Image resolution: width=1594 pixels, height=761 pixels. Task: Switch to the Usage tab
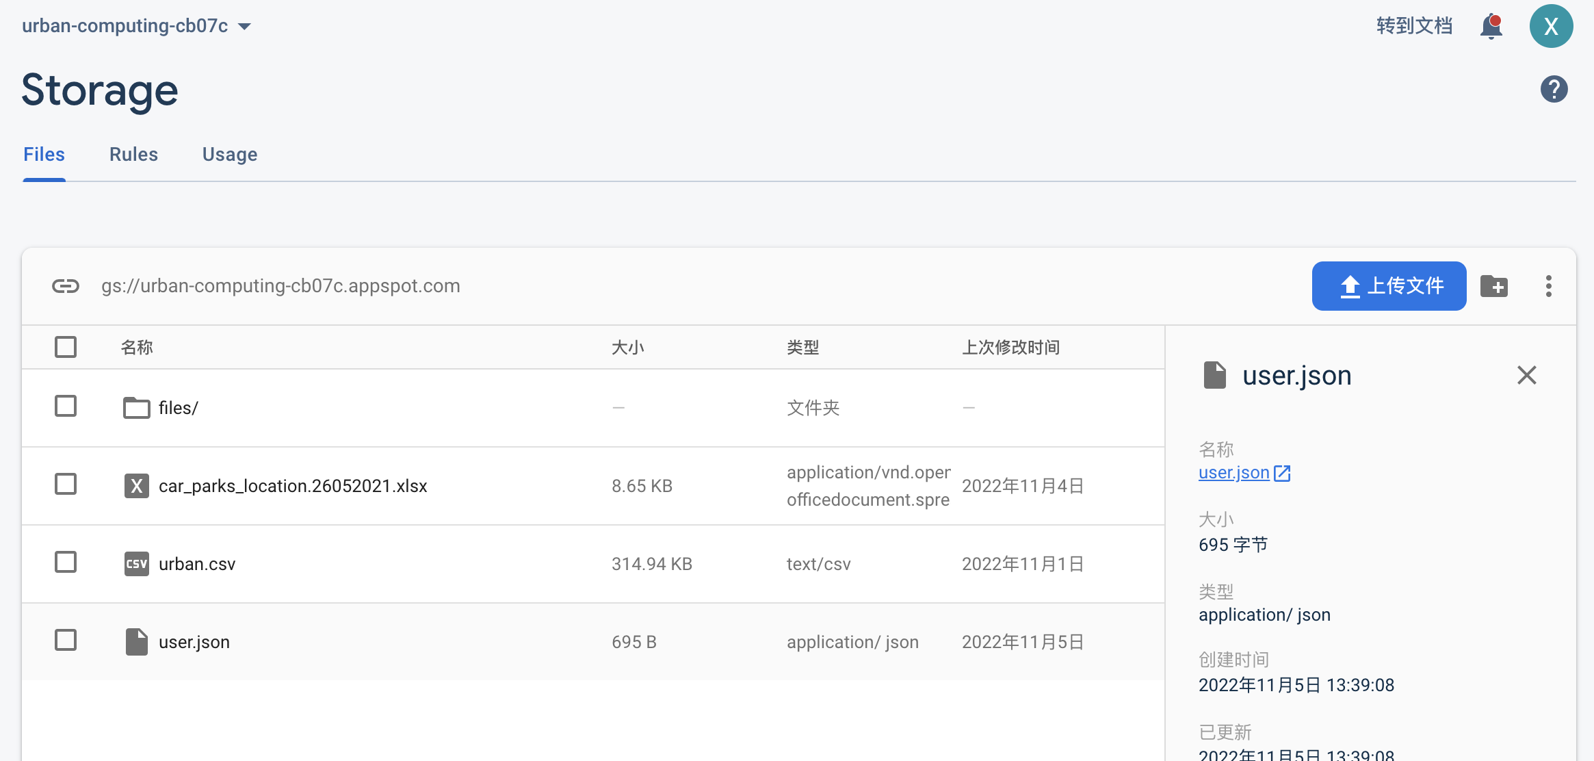pos(229,154)
